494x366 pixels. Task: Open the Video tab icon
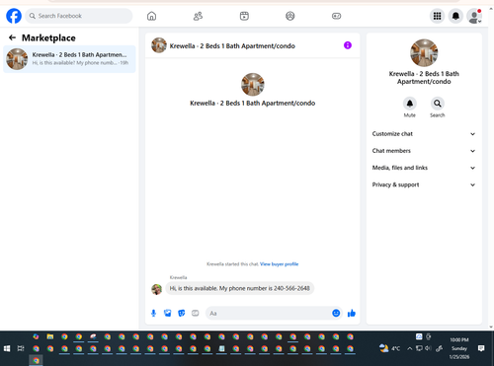(x=244, y=16)
